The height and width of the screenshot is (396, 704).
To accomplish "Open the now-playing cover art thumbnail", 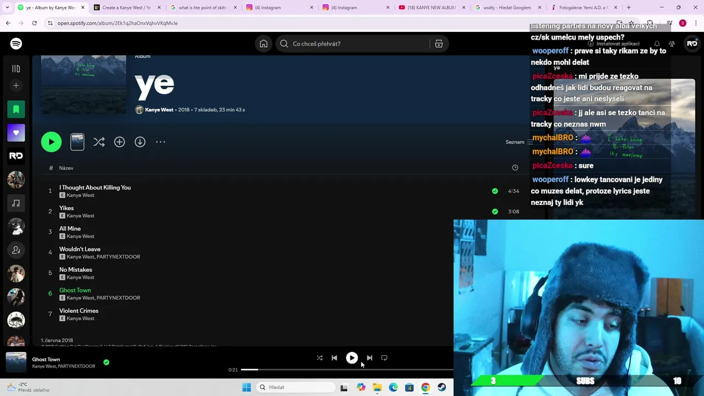I will click(16, 362).
